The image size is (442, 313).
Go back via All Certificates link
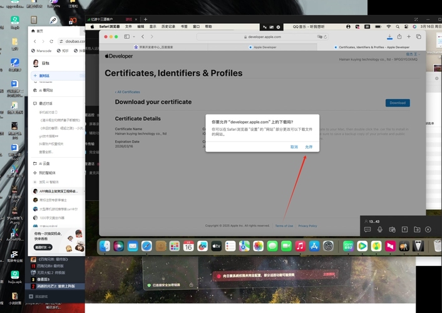tap(128, 92)
